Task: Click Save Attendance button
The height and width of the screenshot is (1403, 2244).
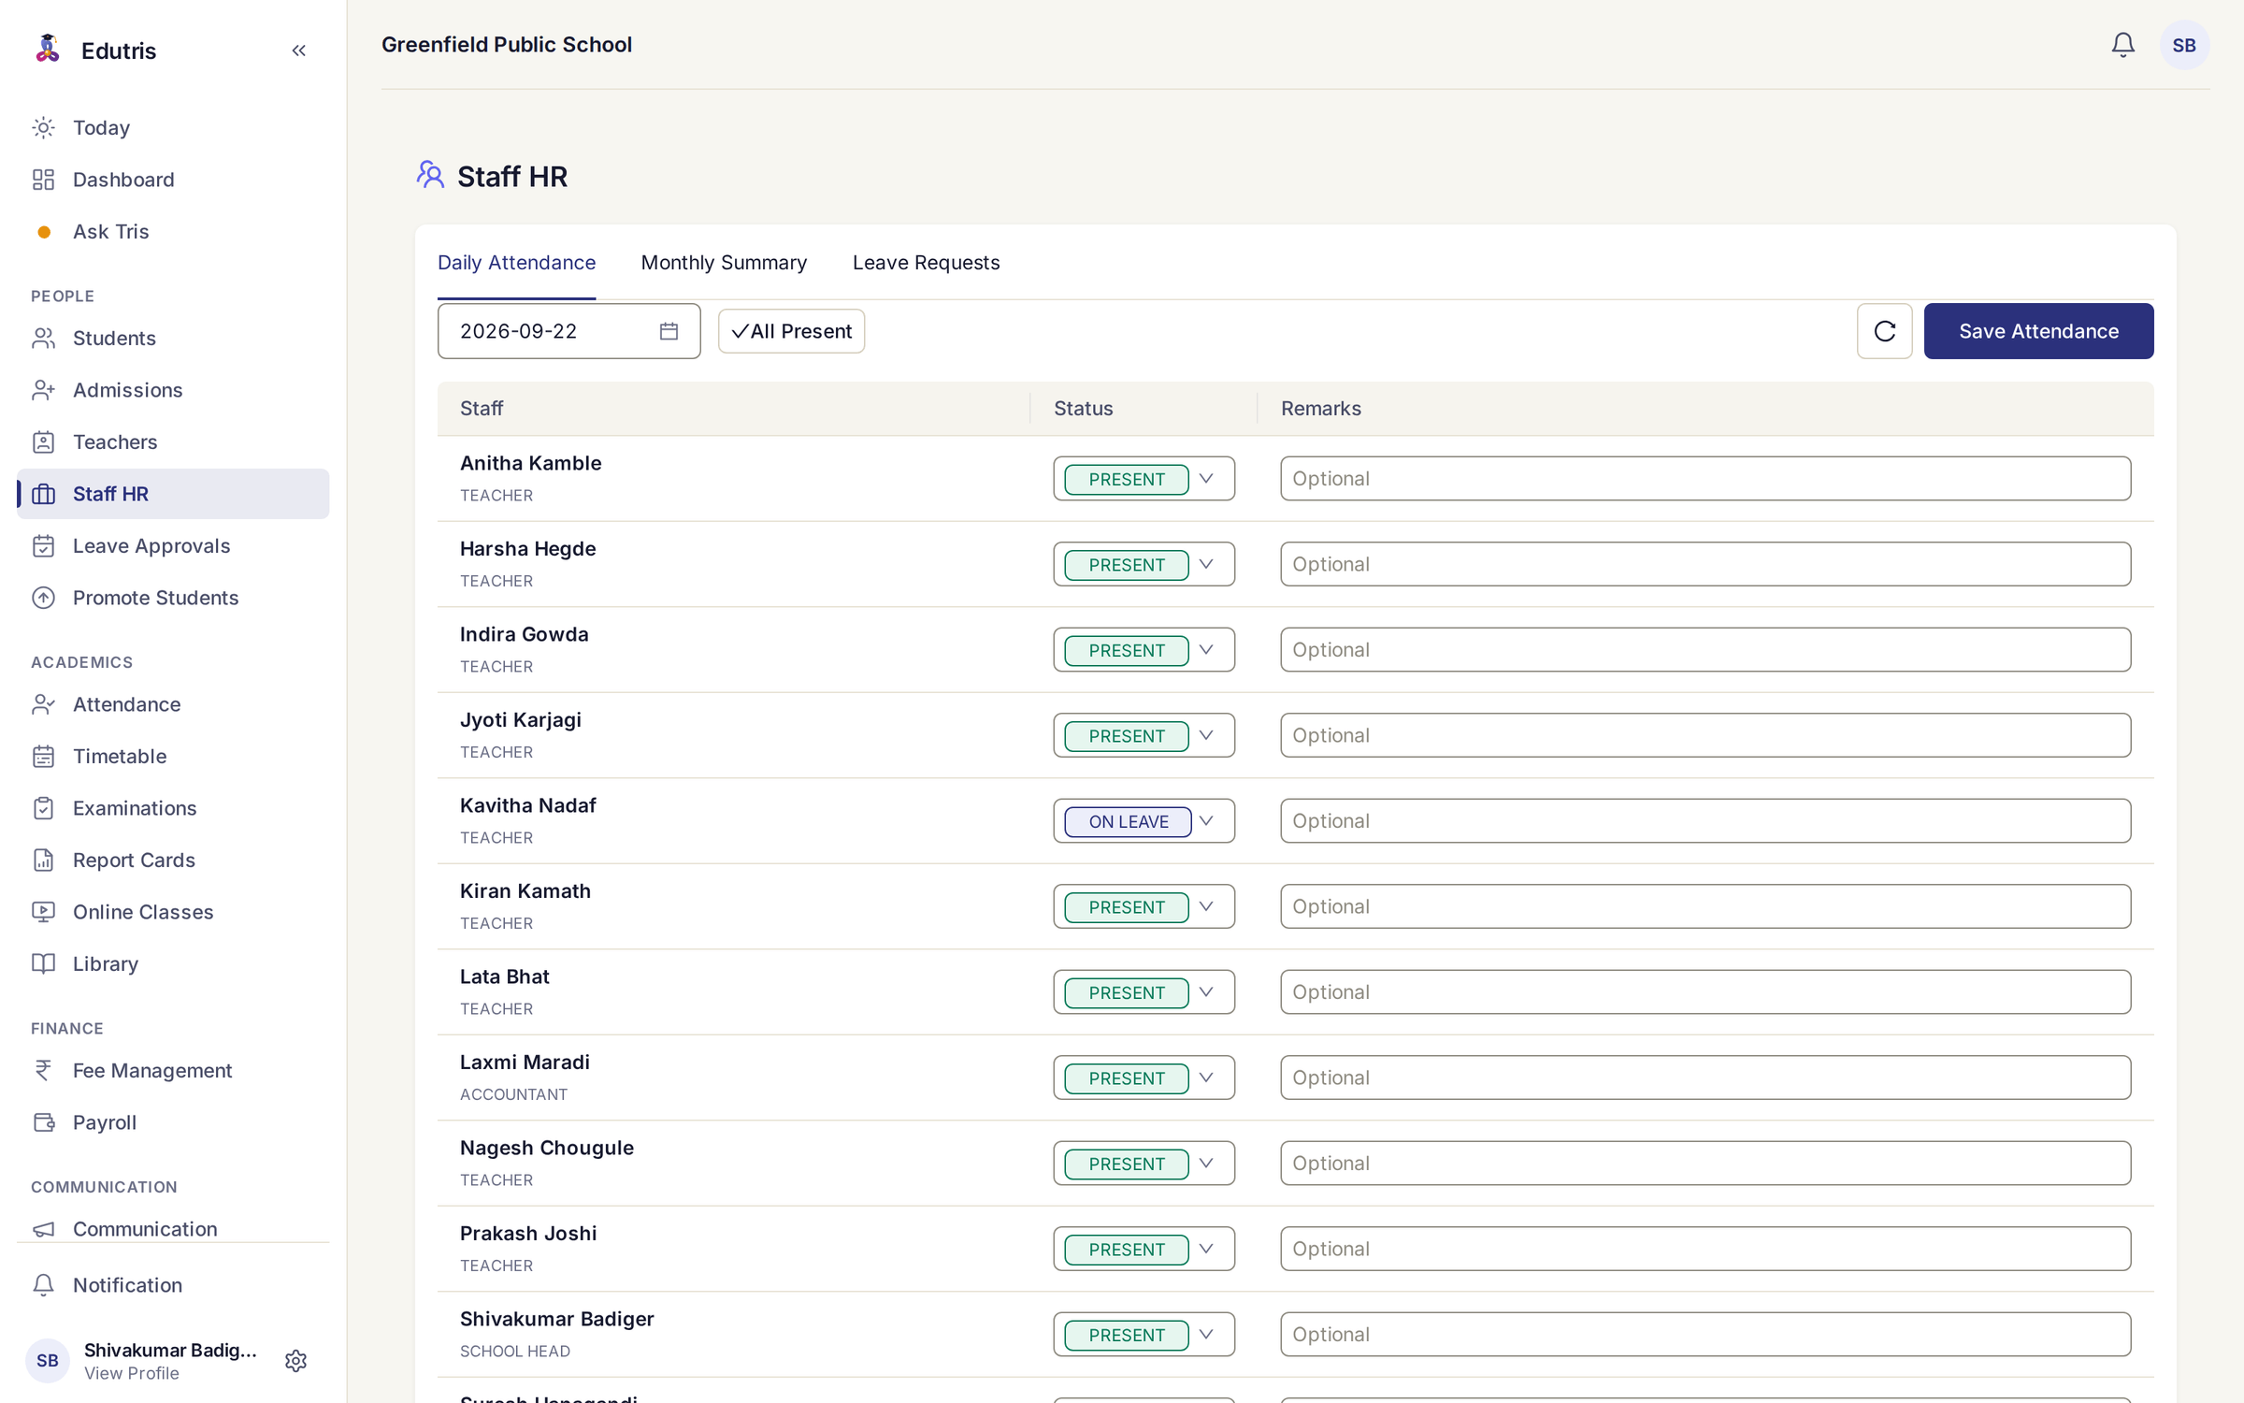Action: 2038,331
